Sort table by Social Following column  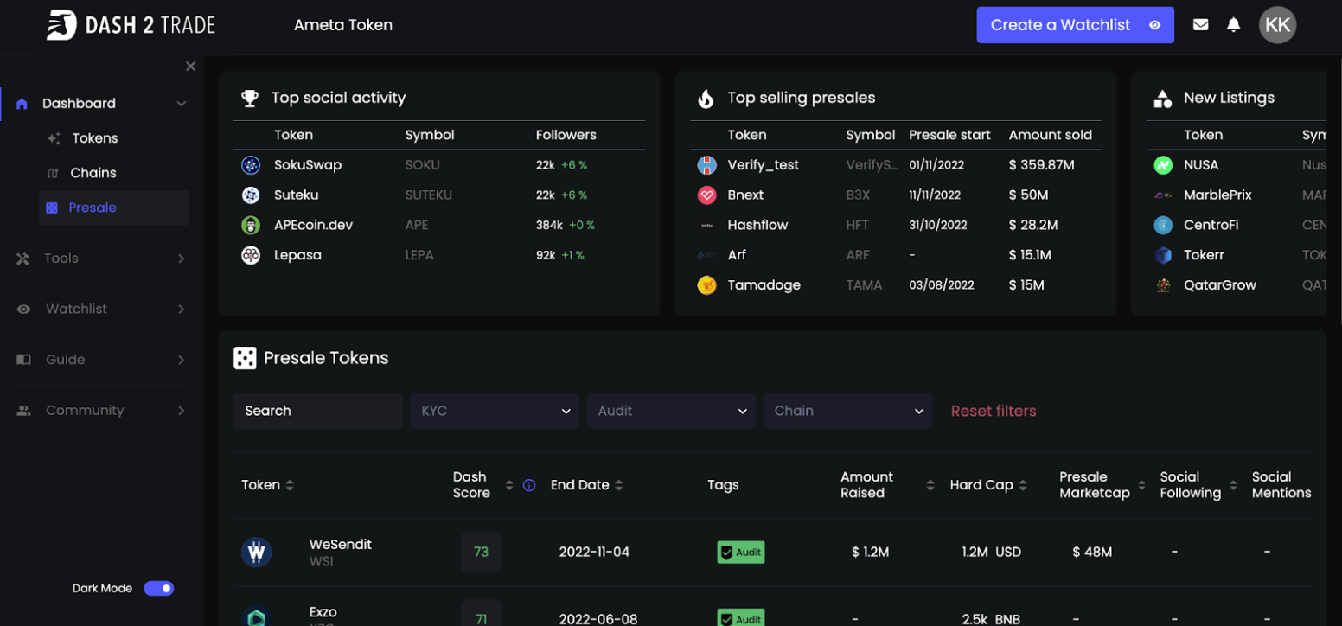[1234, 485]
